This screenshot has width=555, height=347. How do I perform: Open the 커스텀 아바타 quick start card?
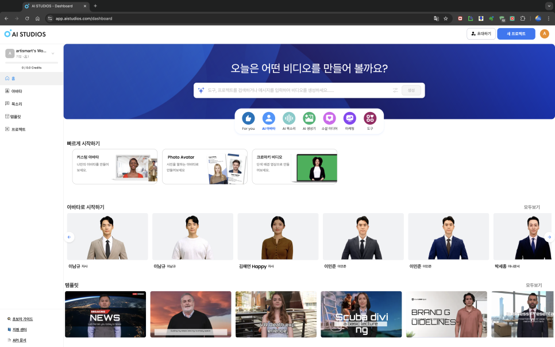115,167
